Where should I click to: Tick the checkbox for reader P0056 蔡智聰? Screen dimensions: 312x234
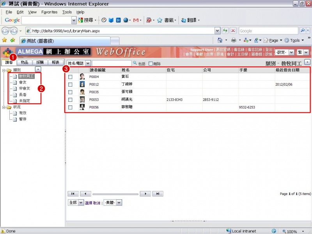click(70, 107)
